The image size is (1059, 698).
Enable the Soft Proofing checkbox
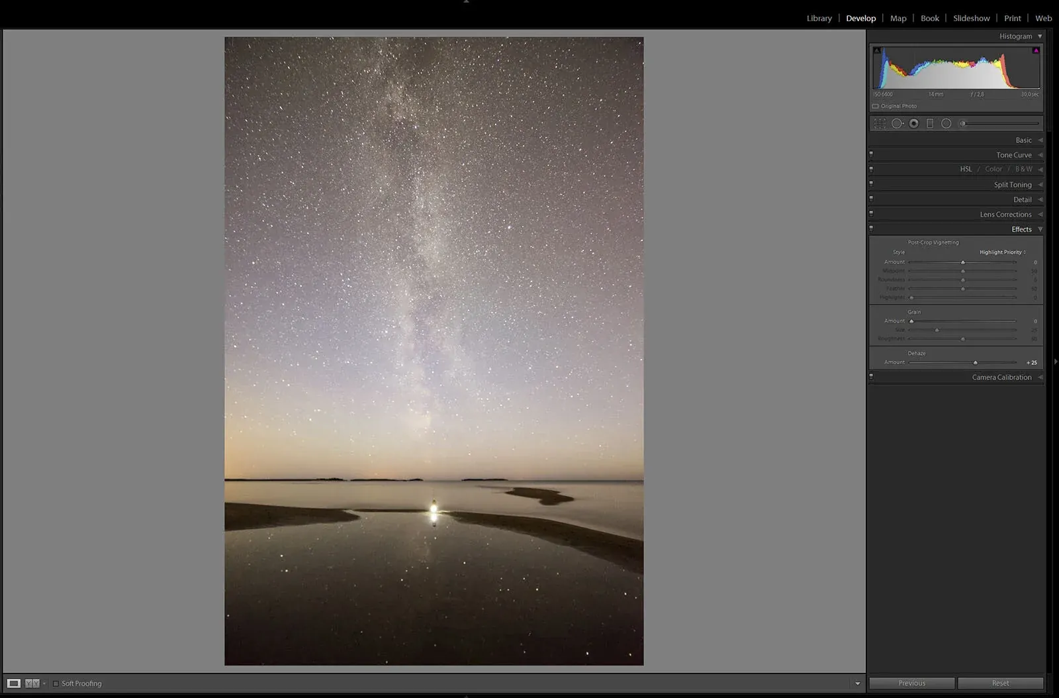(x=56, y=683)
